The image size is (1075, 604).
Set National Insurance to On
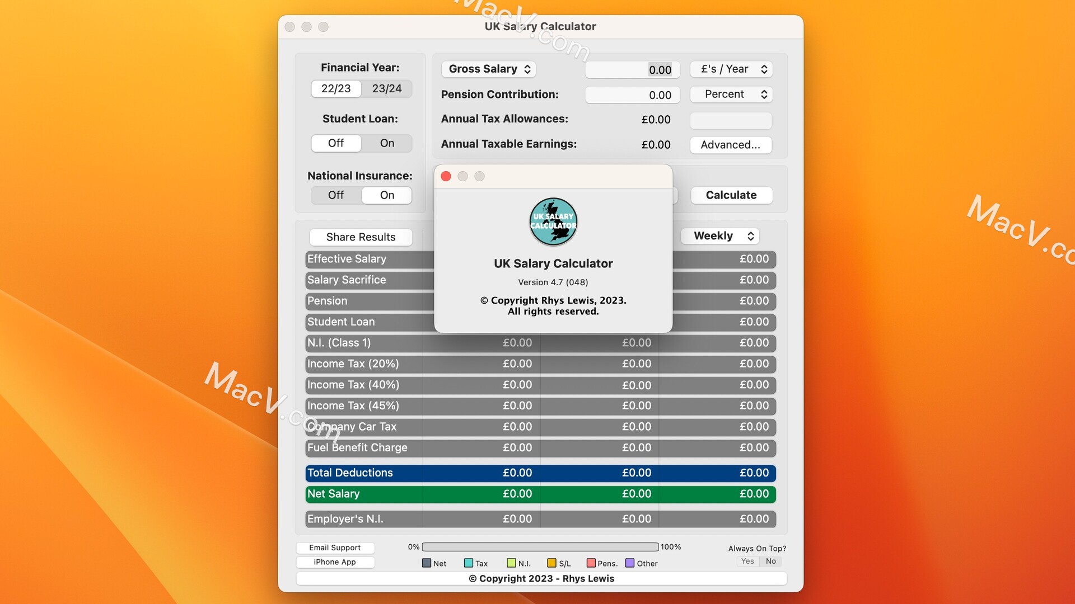coord(387,195)
